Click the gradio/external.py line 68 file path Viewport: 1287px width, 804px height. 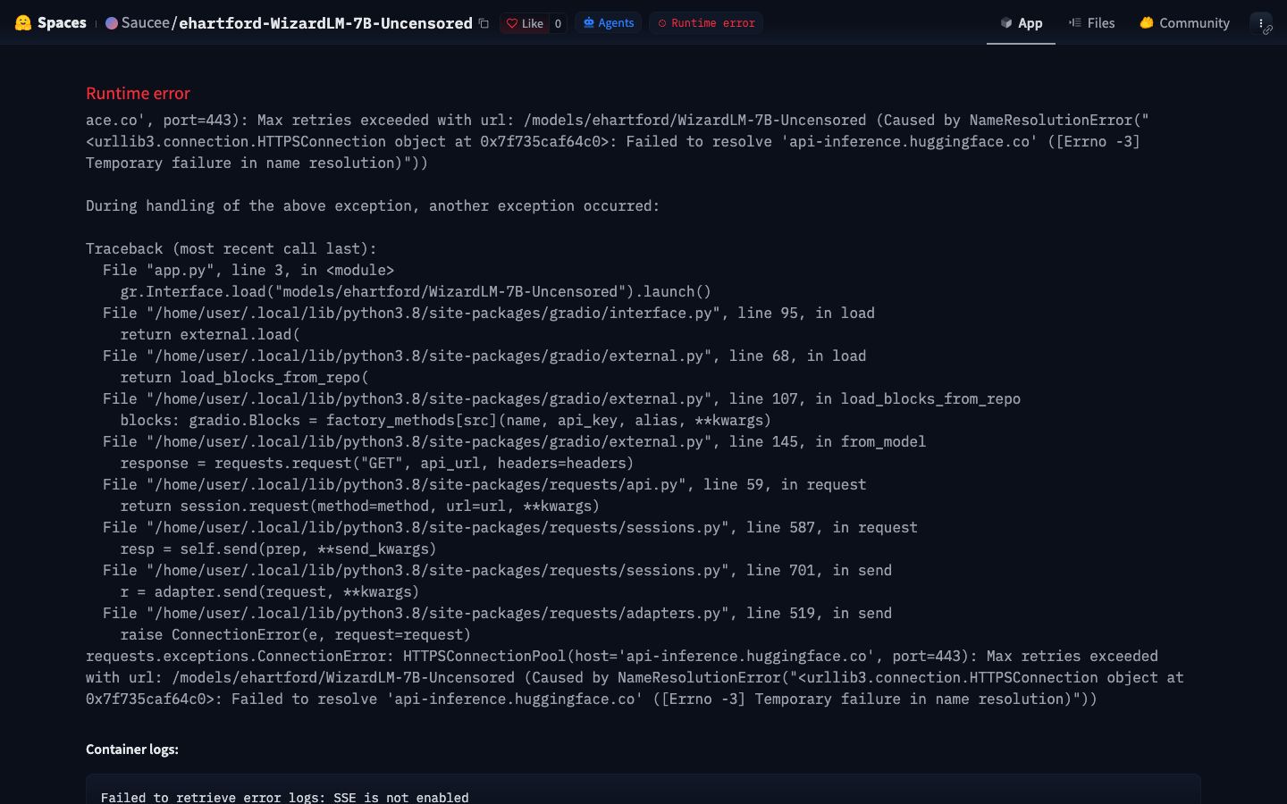click(484, 356)
